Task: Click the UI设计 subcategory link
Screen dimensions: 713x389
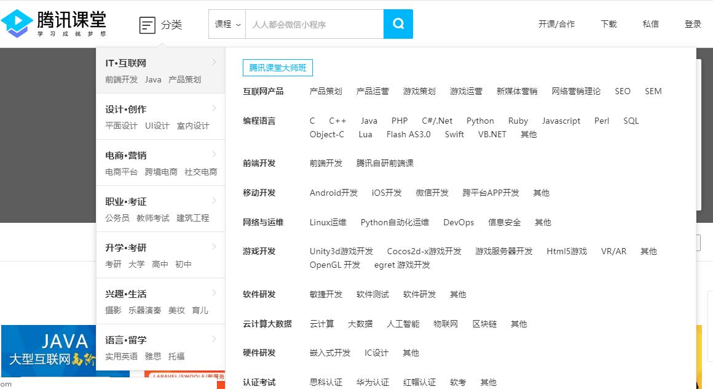Action: coord(157,126)
